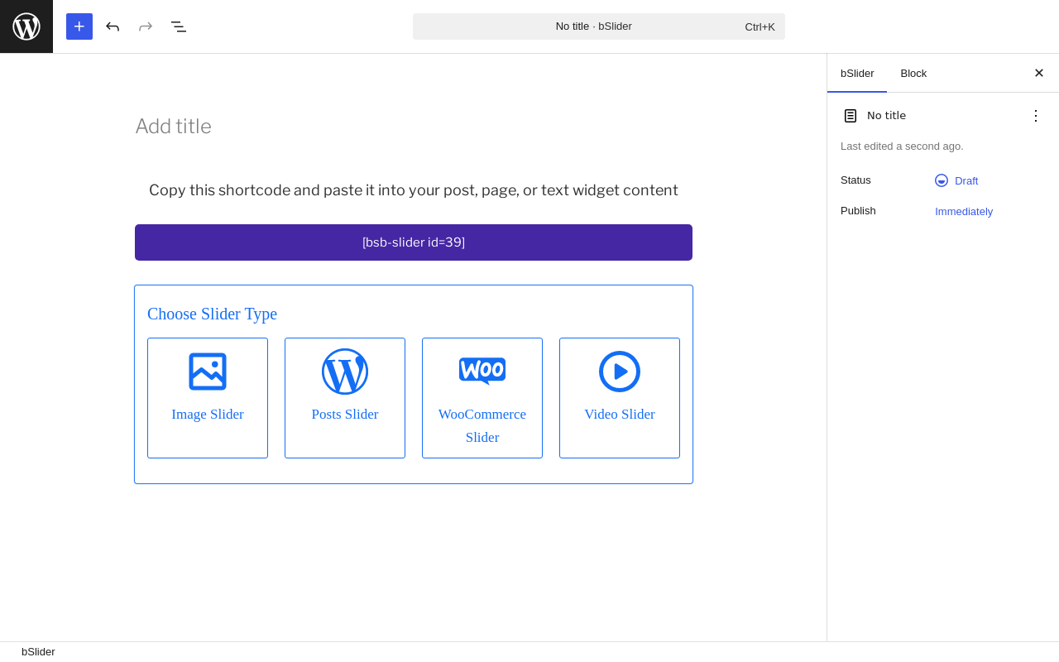The width and height of the screenshot is (1059, 662).
Task: Choose the Posts Slider type
Action: pyautogui.click(x=345, y=398)
